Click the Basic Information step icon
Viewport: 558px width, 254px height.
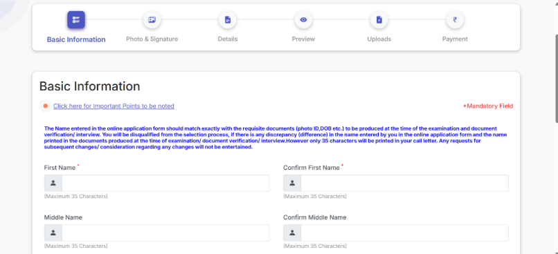[x=76, y=20]
